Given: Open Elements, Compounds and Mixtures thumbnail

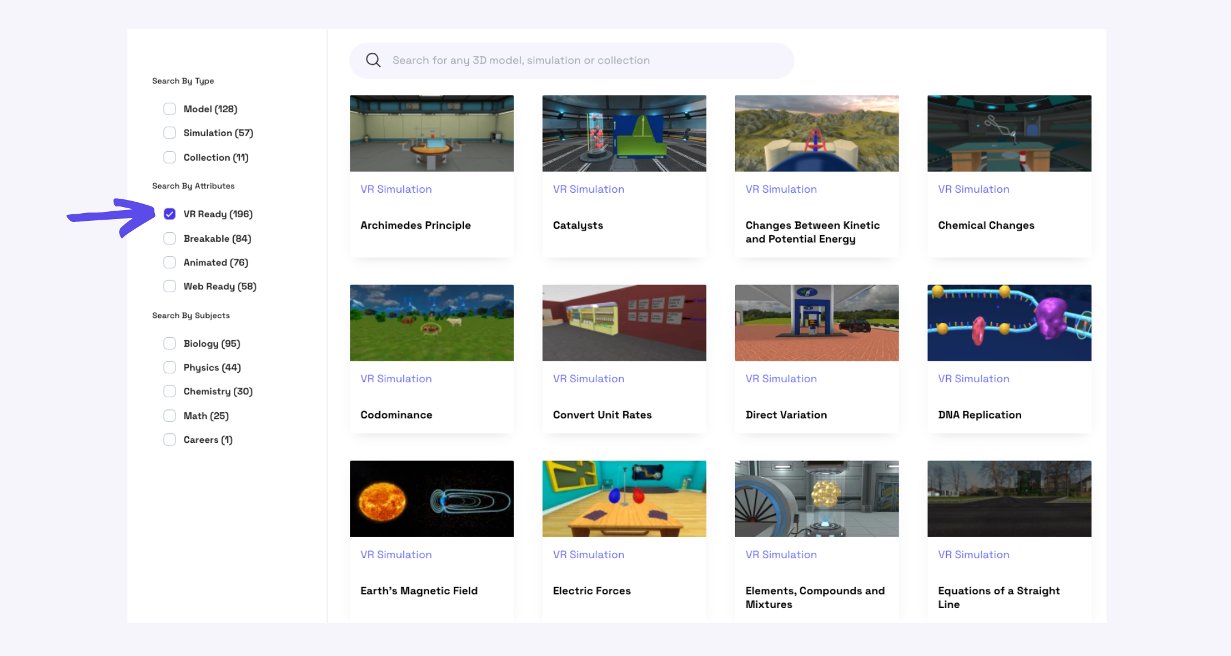Looking at the screenshot, I should 817,499.
